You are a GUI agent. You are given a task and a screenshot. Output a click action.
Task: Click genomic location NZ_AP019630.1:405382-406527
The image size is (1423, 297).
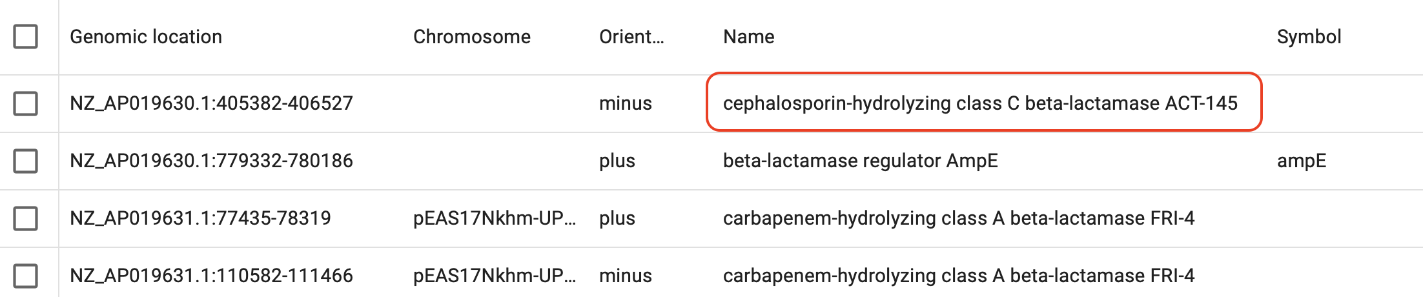point(211,103)
